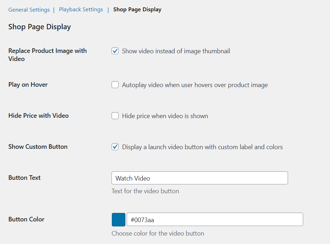
Task: Open the General Settings tab
Action: (x=29, y=10)
